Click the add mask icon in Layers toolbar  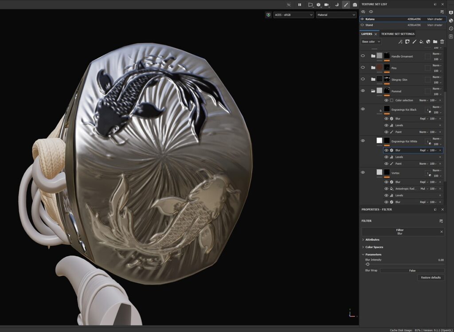[407, 42]
